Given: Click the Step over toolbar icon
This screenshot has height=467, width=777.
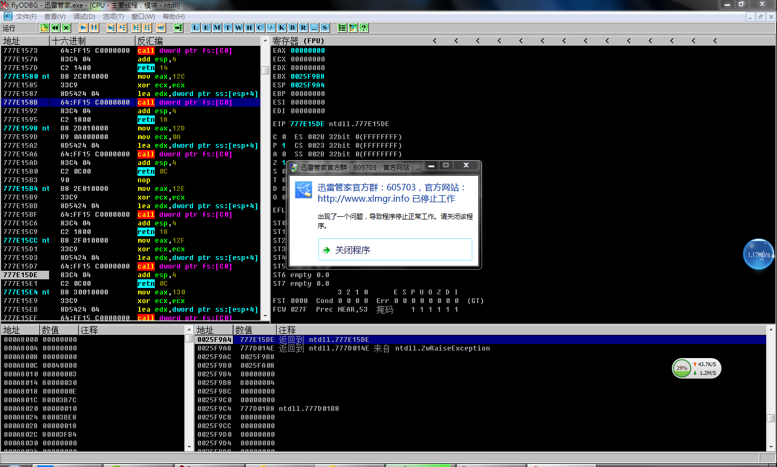Looking at the screenshot, I should pyautogui.click(x=122, y=28).
